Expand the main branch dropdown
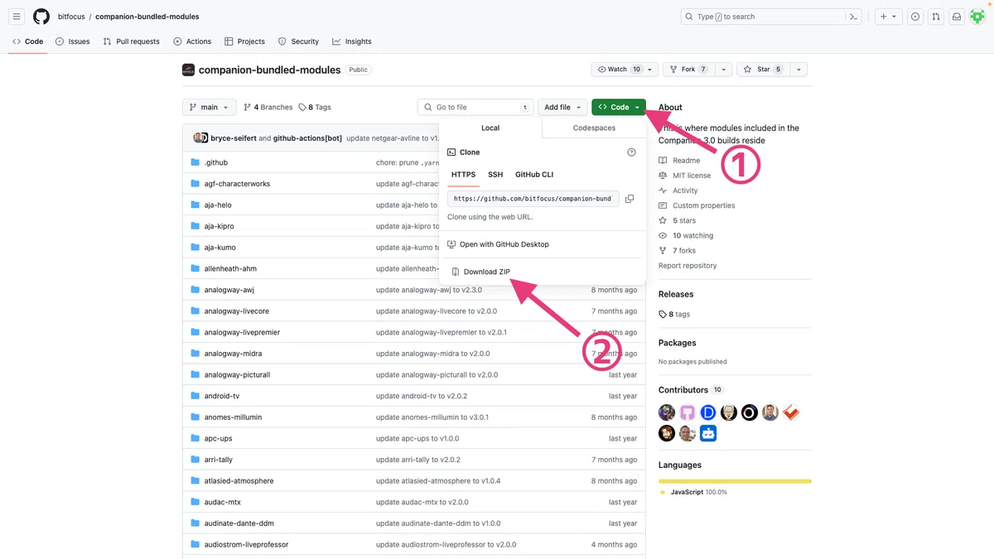 [210, 107]
